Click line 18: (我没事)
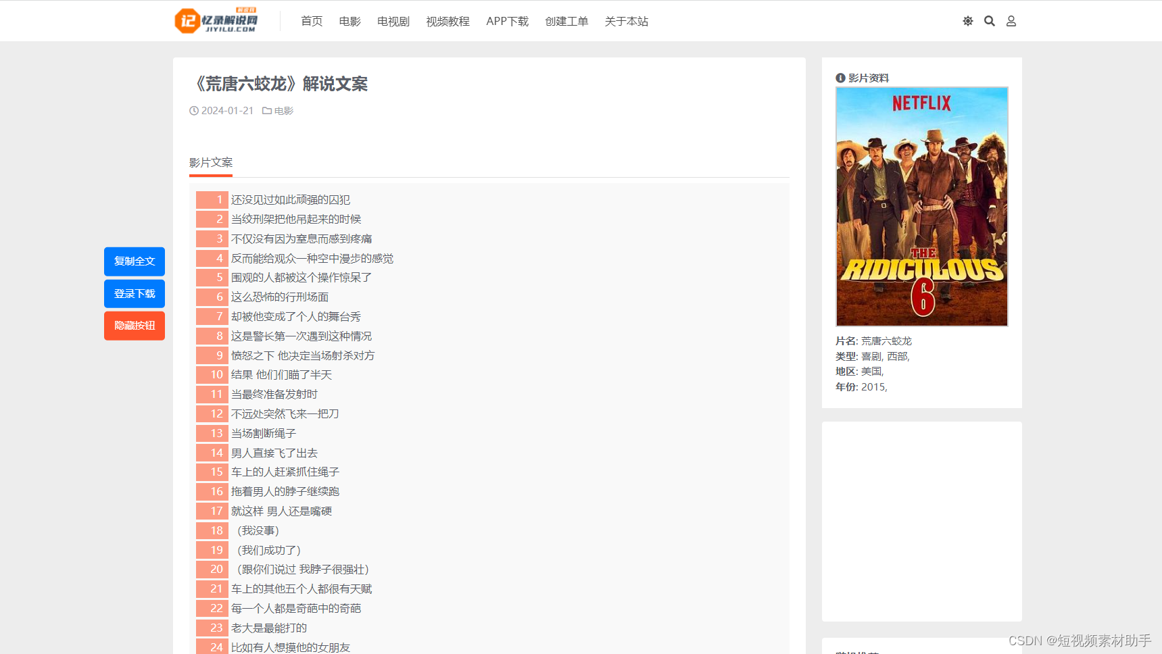This screenshot has width=1162, height=654. pyautogui.click(x=257, y=531)
